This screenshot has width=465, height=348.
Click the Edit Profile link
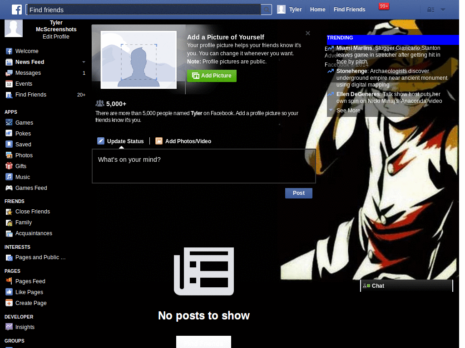pos(56,37)
